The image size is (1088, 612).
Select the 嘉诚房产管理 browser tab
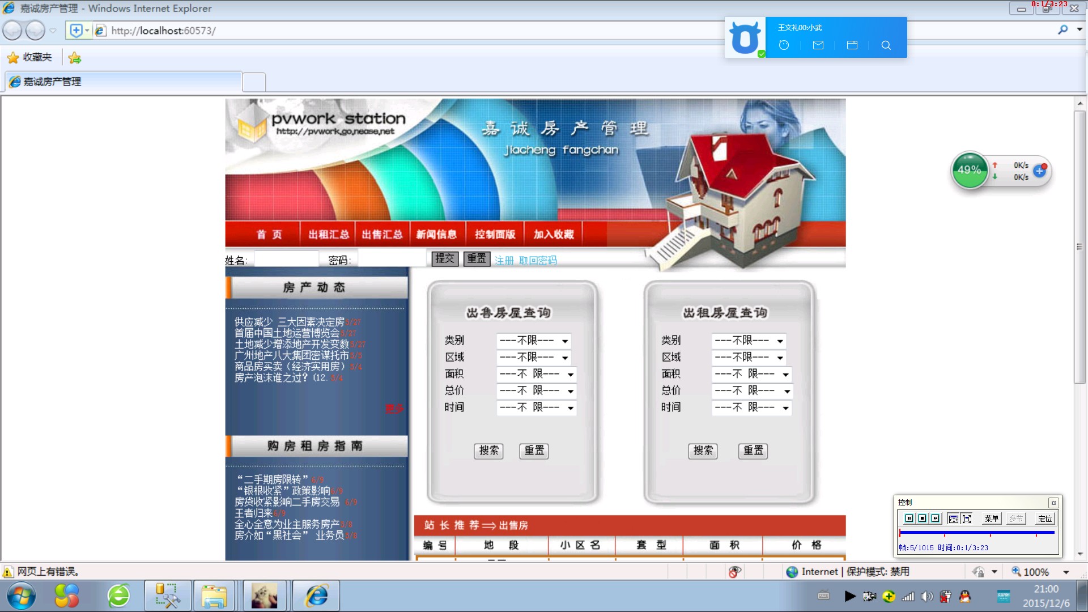coord(124,82)
